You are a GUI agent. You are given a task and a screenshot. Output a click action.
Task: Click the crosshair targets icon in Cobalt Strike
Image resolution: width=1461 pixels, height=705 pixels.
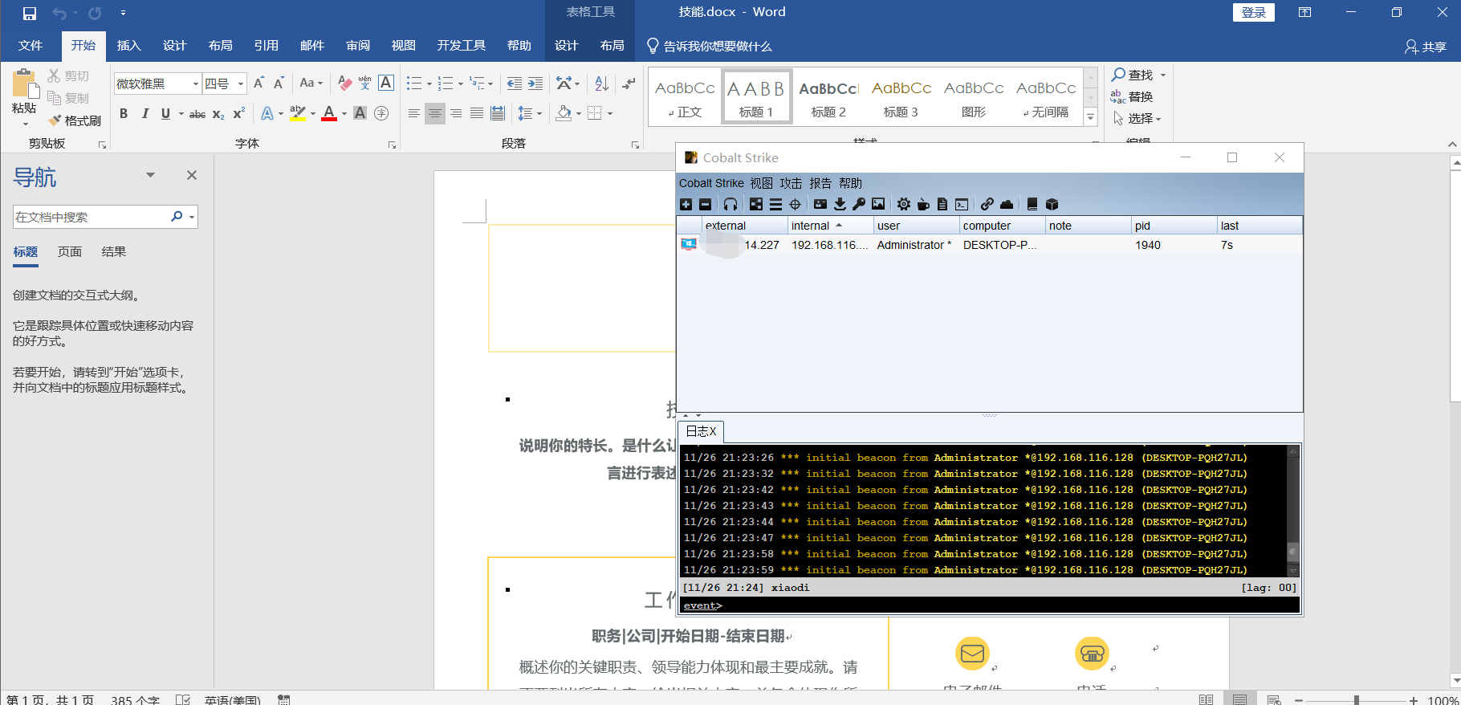pyautogui.click(x=795, y=204)
